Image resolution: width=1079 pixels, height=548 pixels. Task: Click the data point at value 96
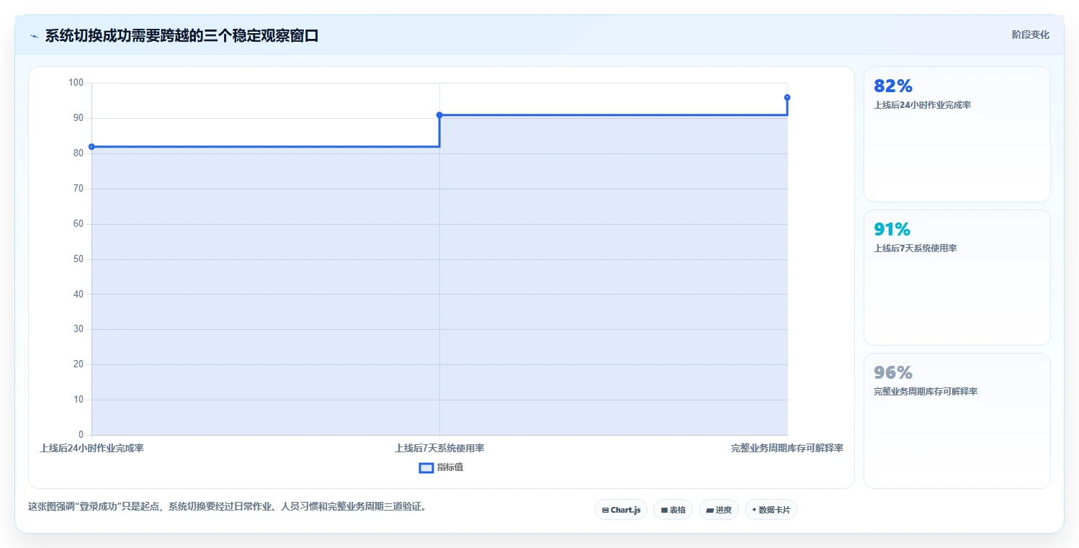point(787,97)
